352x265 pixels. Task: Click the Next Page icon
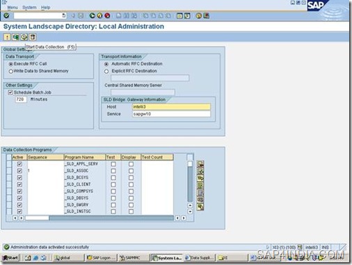click(x=161, y=16)
